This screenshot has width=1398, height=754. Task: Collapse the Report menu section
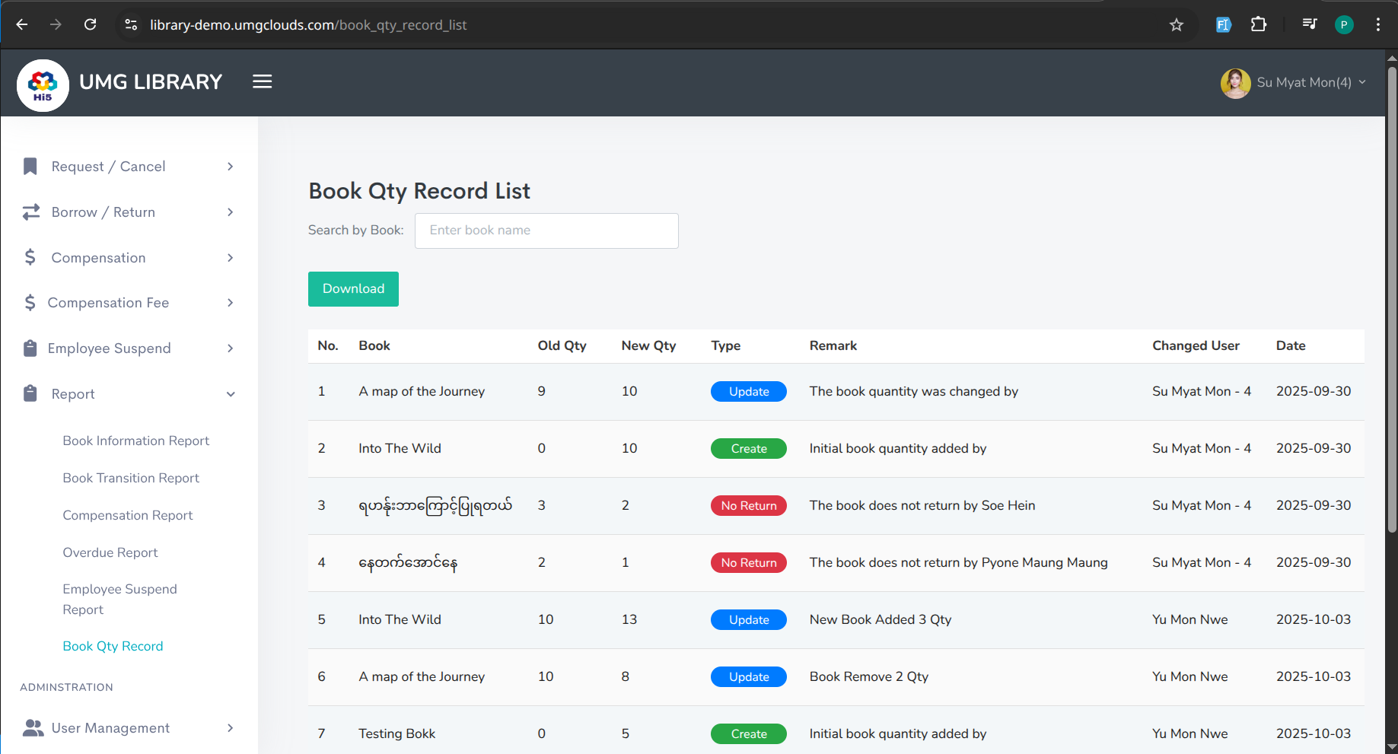coord(231,394)
